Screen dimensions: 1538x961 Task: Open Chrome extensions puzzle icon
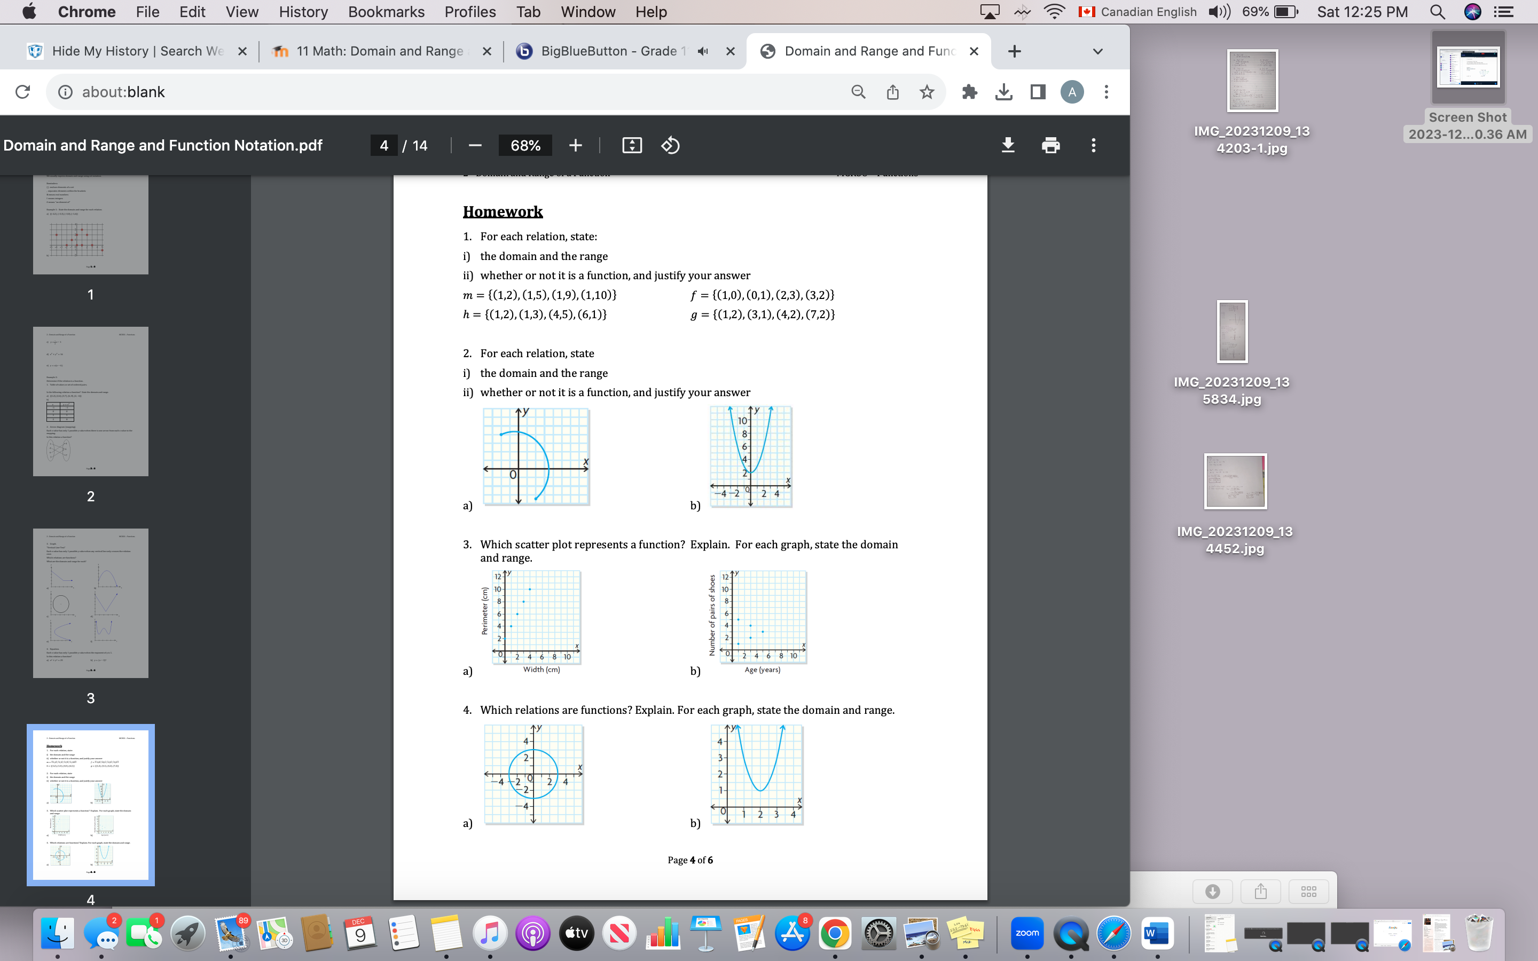click(x=969, y=92)
